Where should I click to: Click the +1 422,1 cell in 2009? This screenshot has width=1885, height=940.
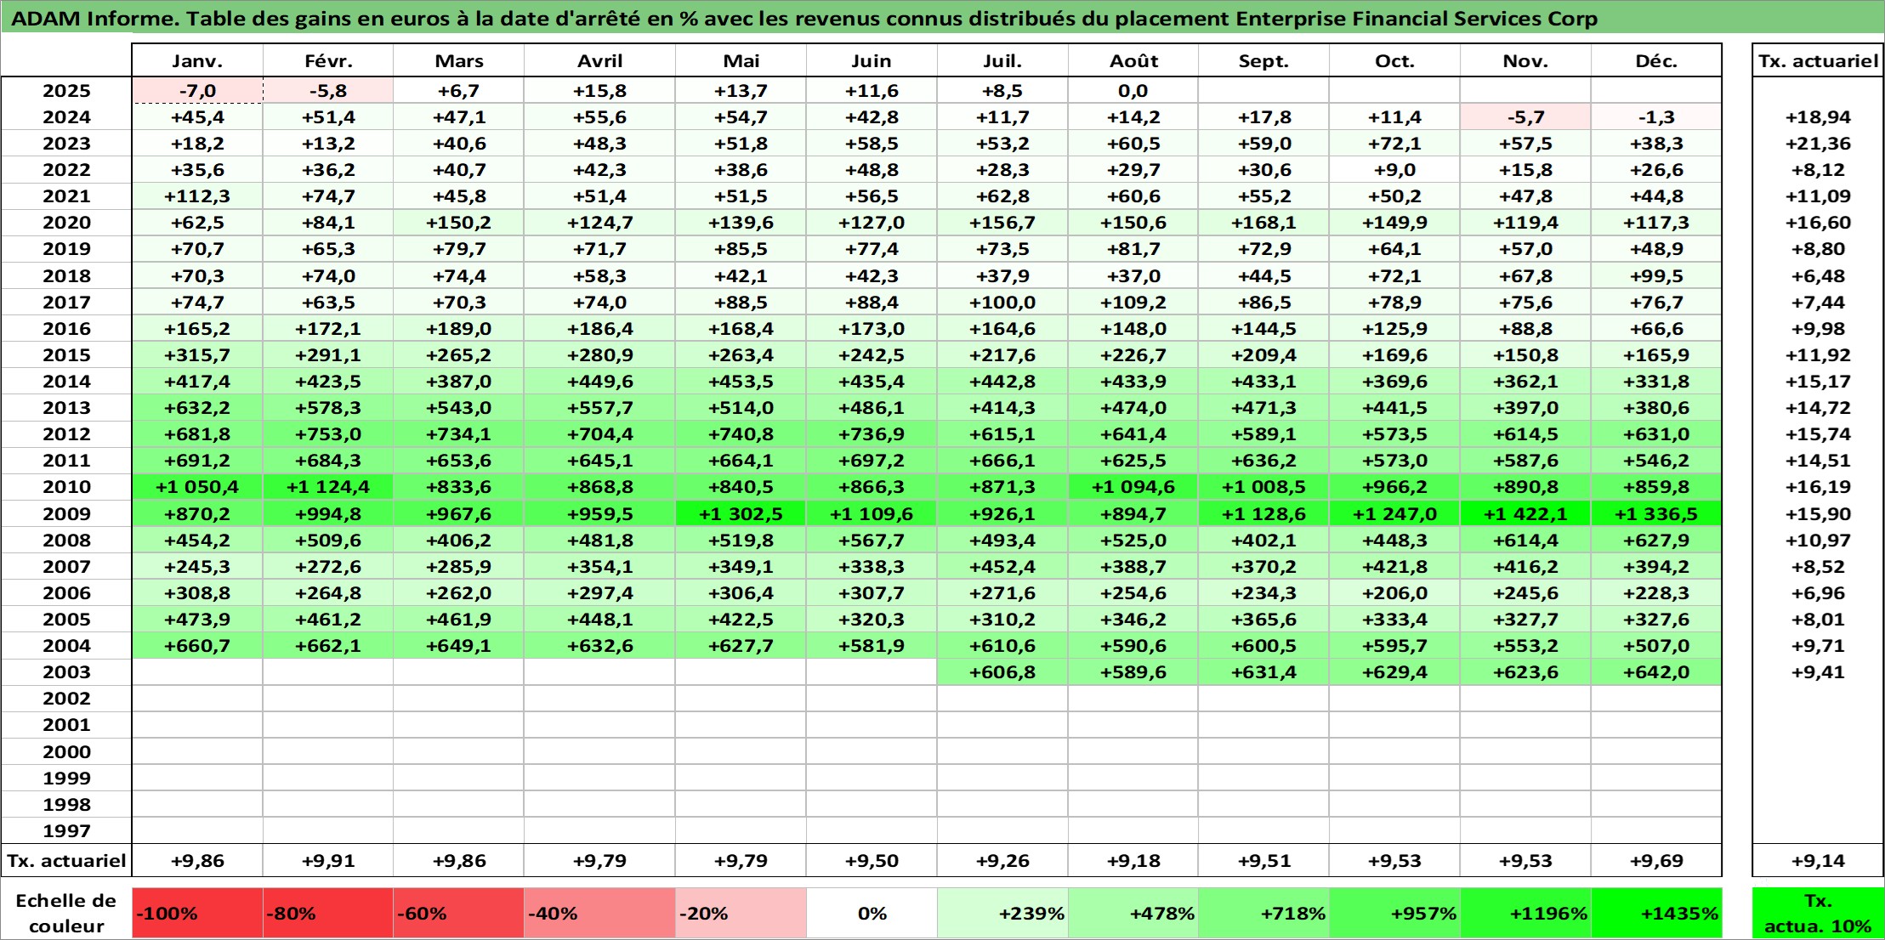tap(1525, 514)
